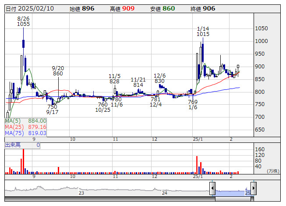Click the 780 11/6 low label

(117, 102)
